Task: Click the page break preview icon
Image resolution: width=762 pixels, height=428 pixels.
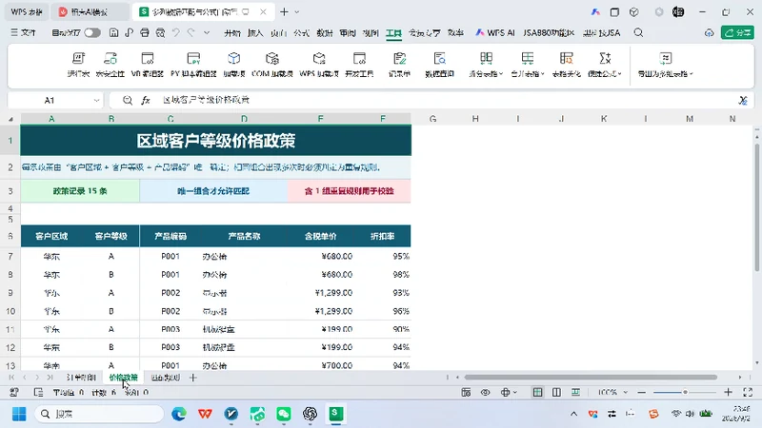Action: point(575,392)
